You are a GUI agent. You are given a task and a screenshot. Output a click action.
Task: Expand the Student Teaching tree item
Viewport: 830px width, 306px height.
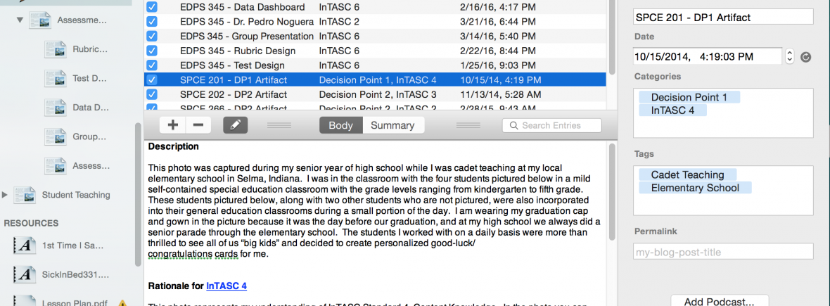coord(6,195)
